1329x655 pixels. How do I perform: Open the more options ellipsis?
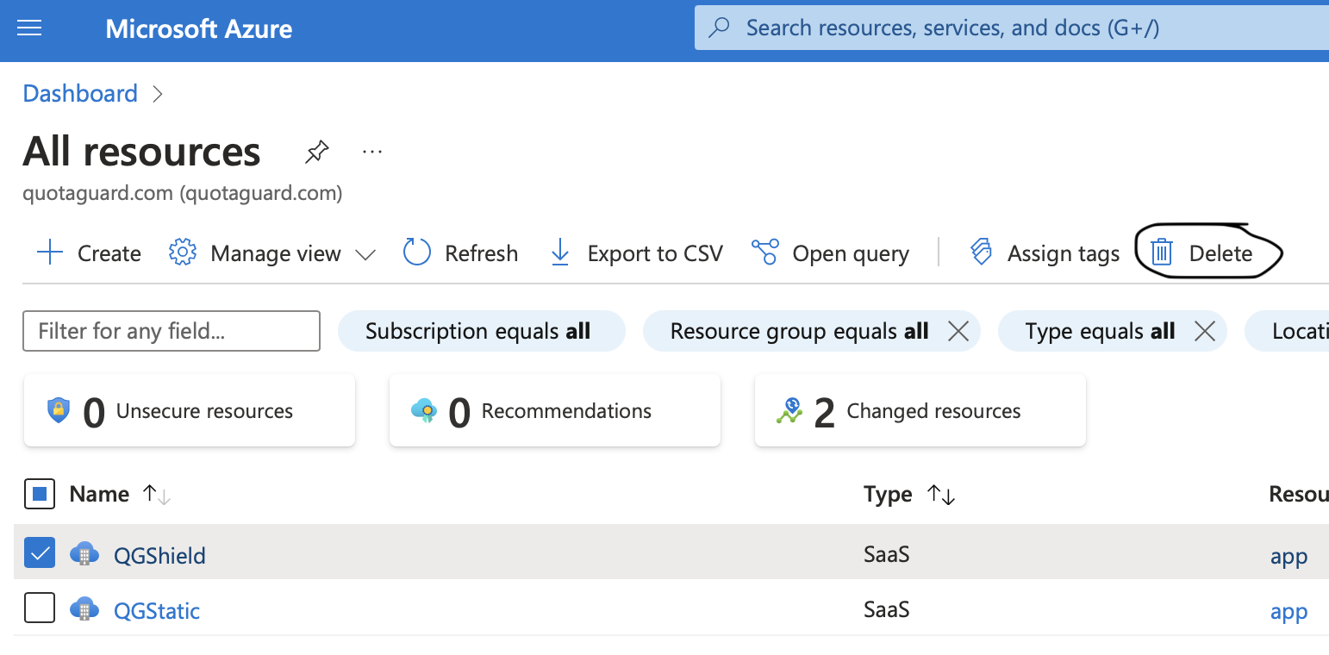(x=372, y=153)
